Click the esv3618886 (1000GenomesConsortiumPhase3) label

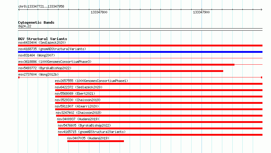[x=55, y=62]
